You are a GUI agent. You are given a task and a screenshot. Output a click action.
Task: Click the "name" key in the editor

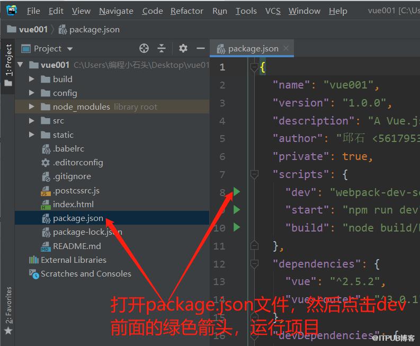[291, 85]
